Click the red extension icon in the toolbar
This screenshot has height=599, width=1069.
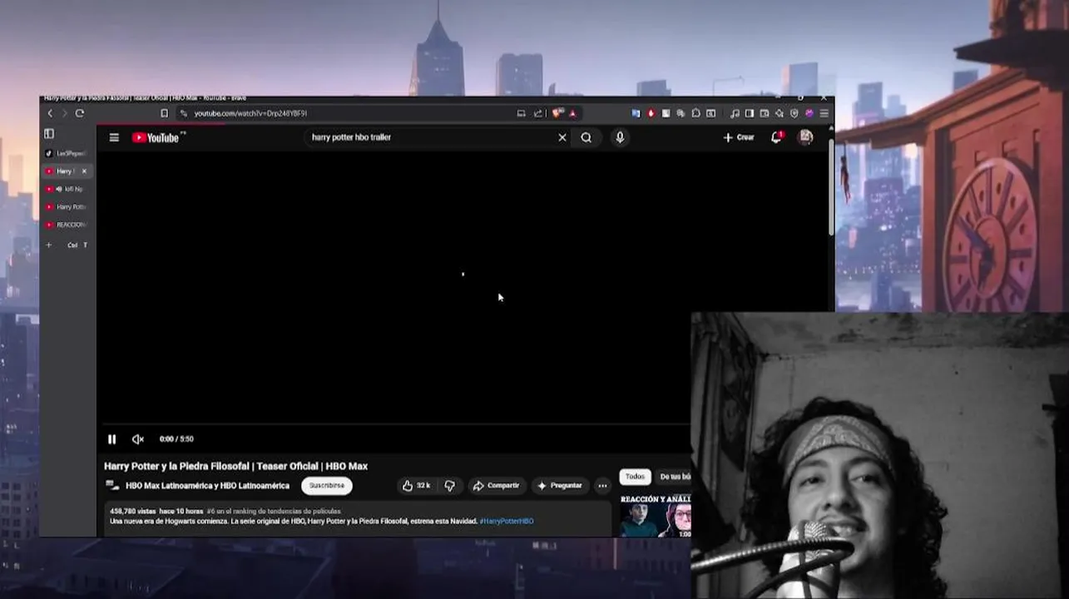tap(651, 113)
